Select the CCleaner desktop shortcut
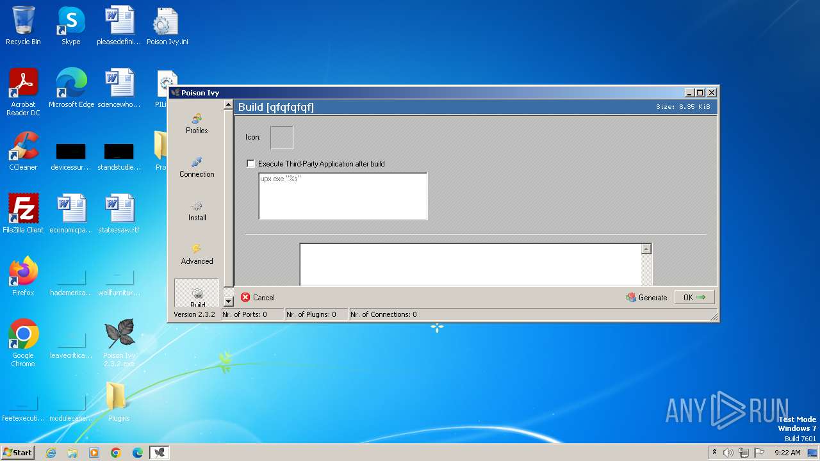820x461 pixels. (x=23, y=151)
